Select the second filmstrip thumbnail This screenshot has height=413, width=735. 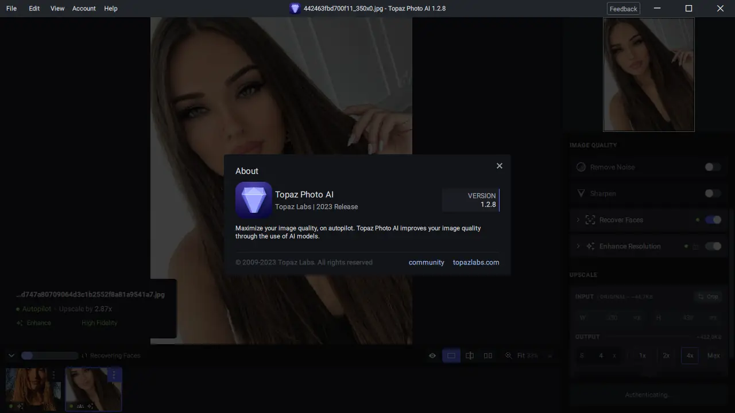click(94, 389)
